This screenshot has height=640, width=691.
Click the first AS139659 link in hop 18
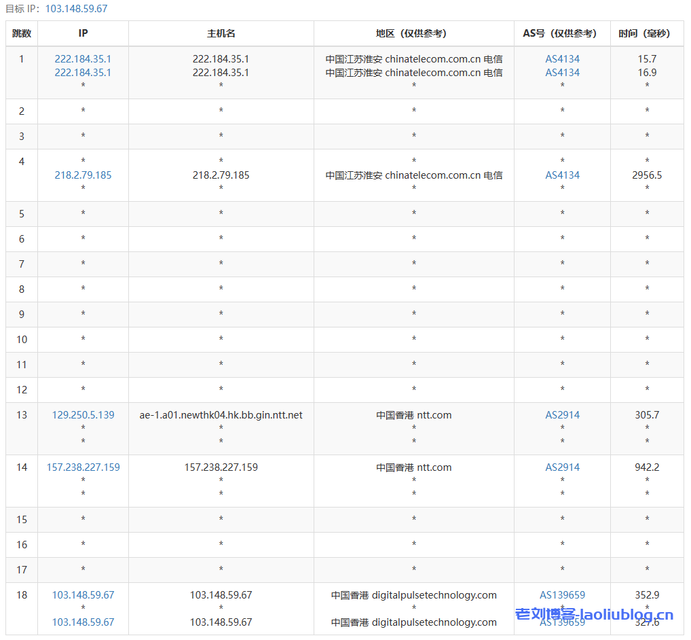coord(562,595)
